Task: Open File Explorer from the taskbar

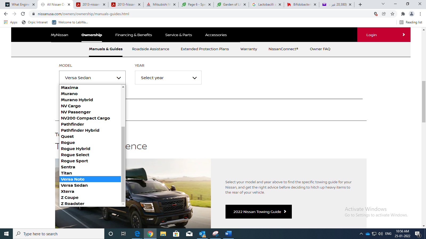Action: tap(163, 234)
